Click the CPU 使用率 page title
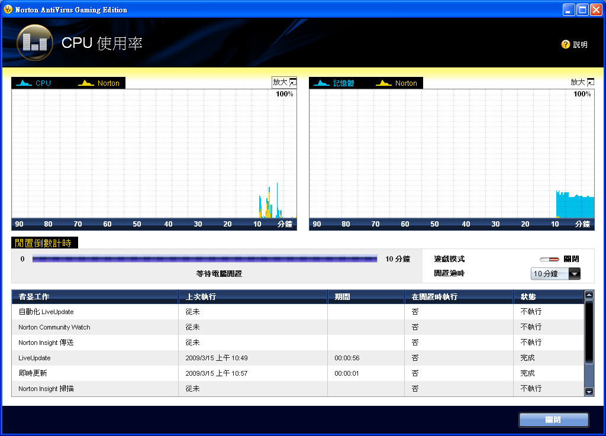The width and height of the screenshot is (606, 436). click(x=102, y=43)
